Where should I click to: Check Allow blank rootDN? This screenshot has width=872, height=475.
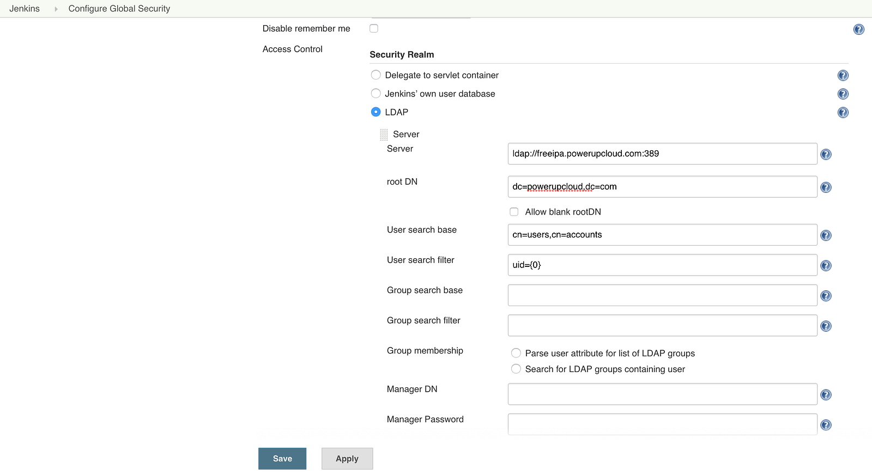click(x=514, y=212)
